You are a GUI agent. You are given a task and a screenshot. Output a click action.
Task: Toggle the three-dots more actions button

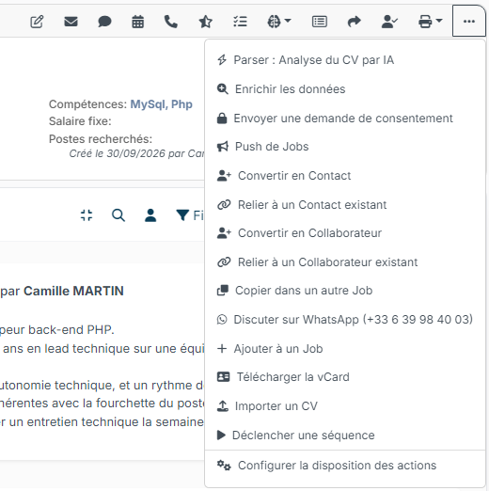[469, 22]
